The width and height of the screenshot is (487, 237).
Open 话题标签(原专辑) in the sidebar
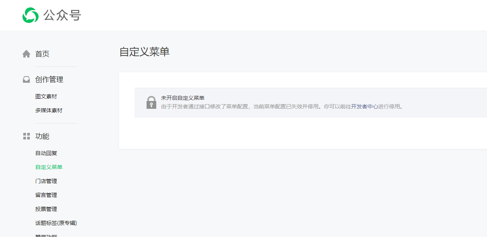[x=56, y=223]
